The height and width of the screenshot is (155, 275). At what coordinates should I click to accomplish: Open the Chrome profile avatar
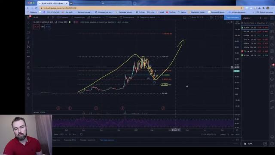268,8
